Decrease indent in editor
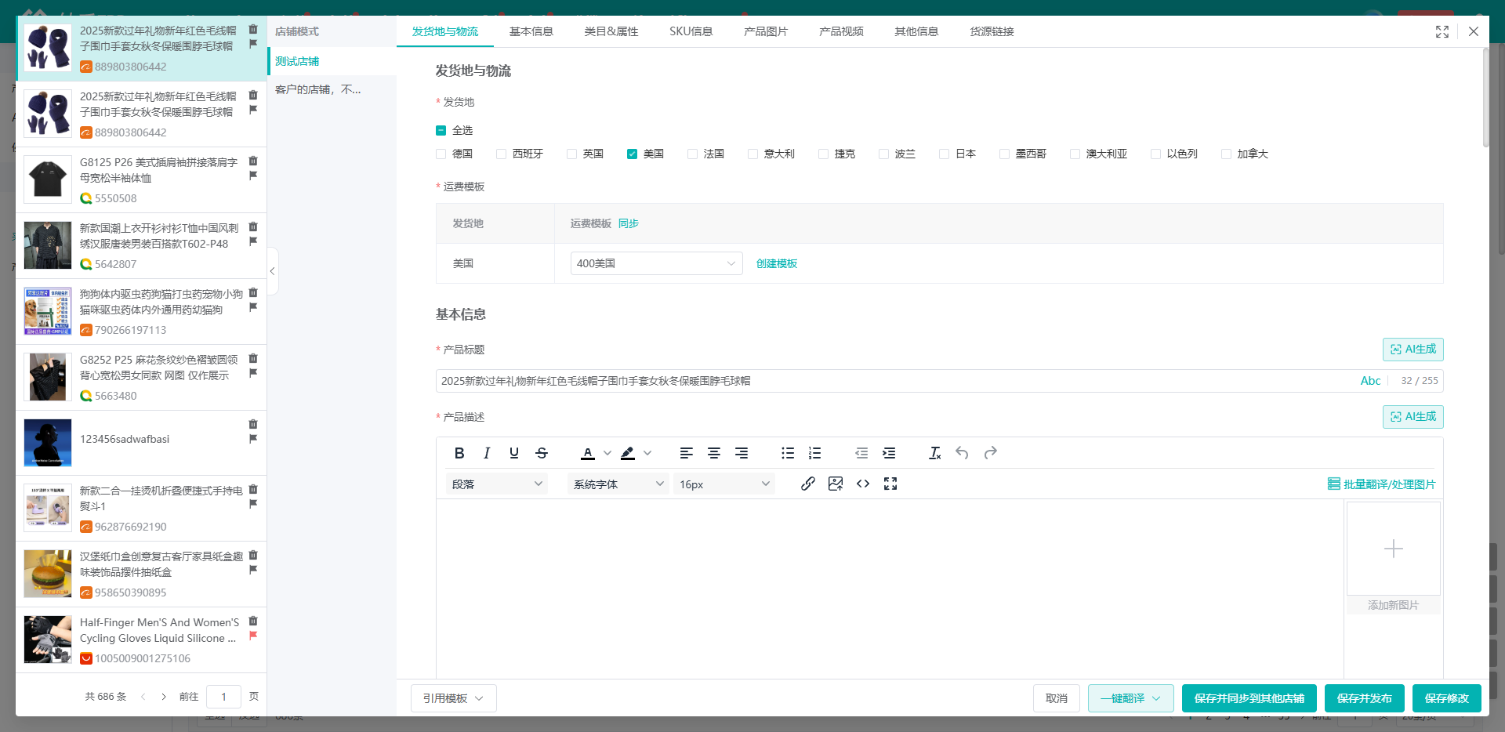The image size is (1505, 732). pos(861,453)
